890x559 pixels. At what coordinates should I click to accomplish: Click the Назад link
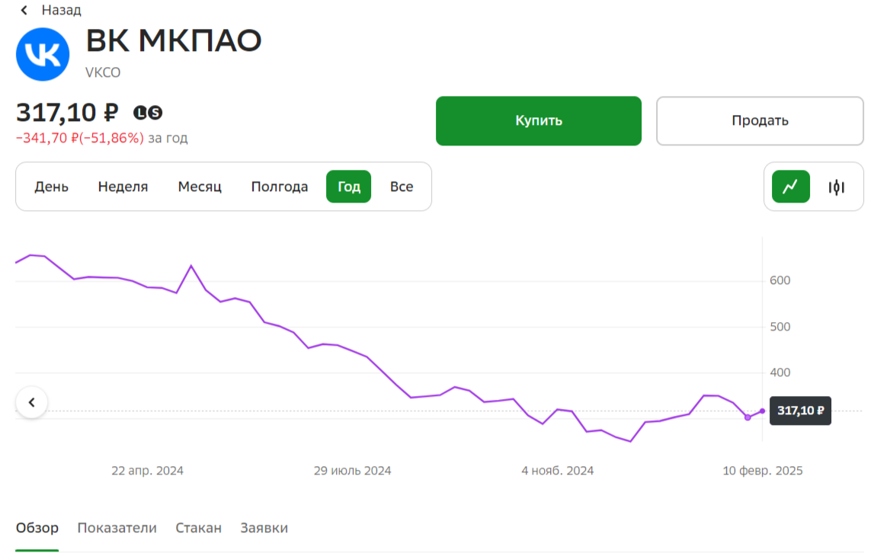tap(61, 11)
